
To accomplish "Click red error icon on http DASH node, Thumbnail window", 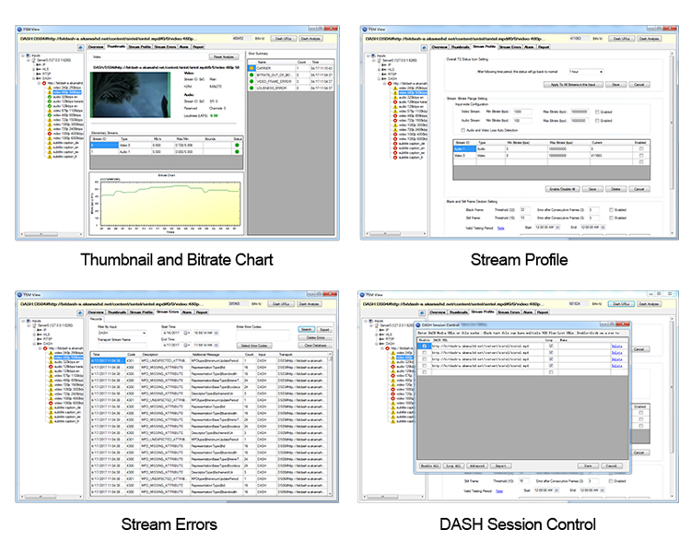I will coord(44,83).
